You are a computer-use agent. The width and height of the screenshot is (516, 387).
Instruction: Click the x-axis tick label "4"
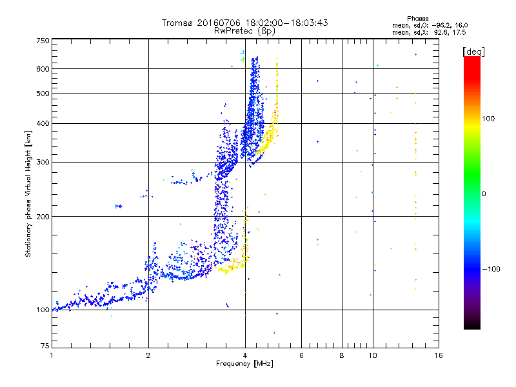coord(245,355)
